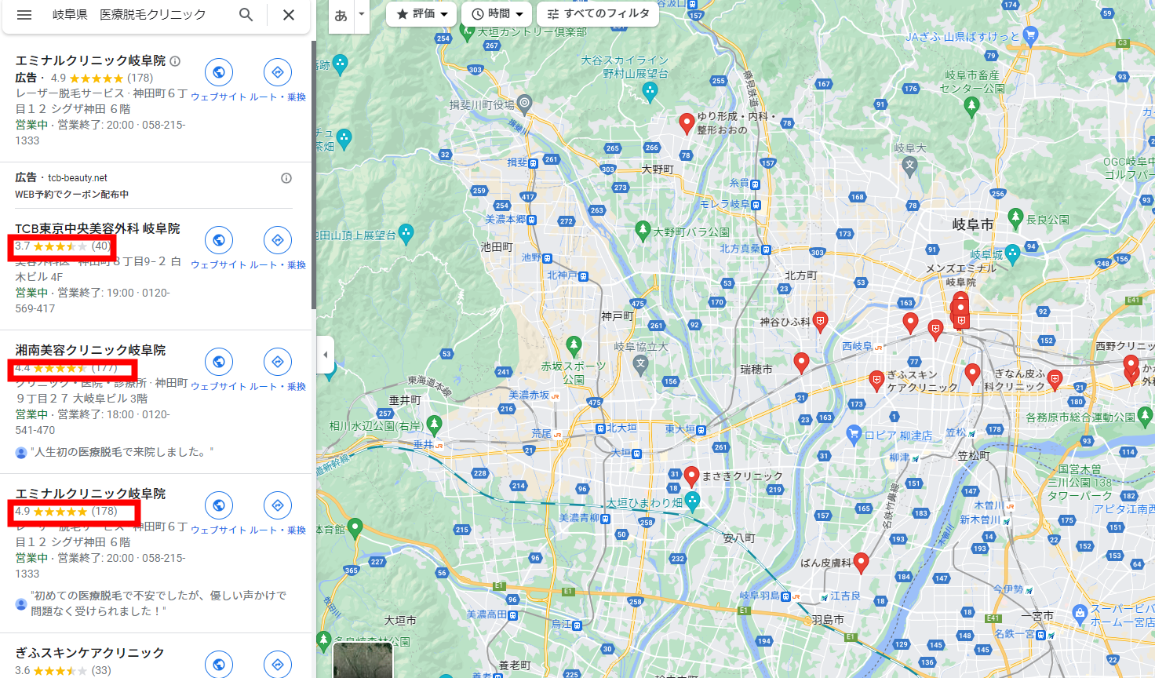The image size is (1155, 678).
Task: Open the 時間 hours filter dropdown
Action: (497, 14)
